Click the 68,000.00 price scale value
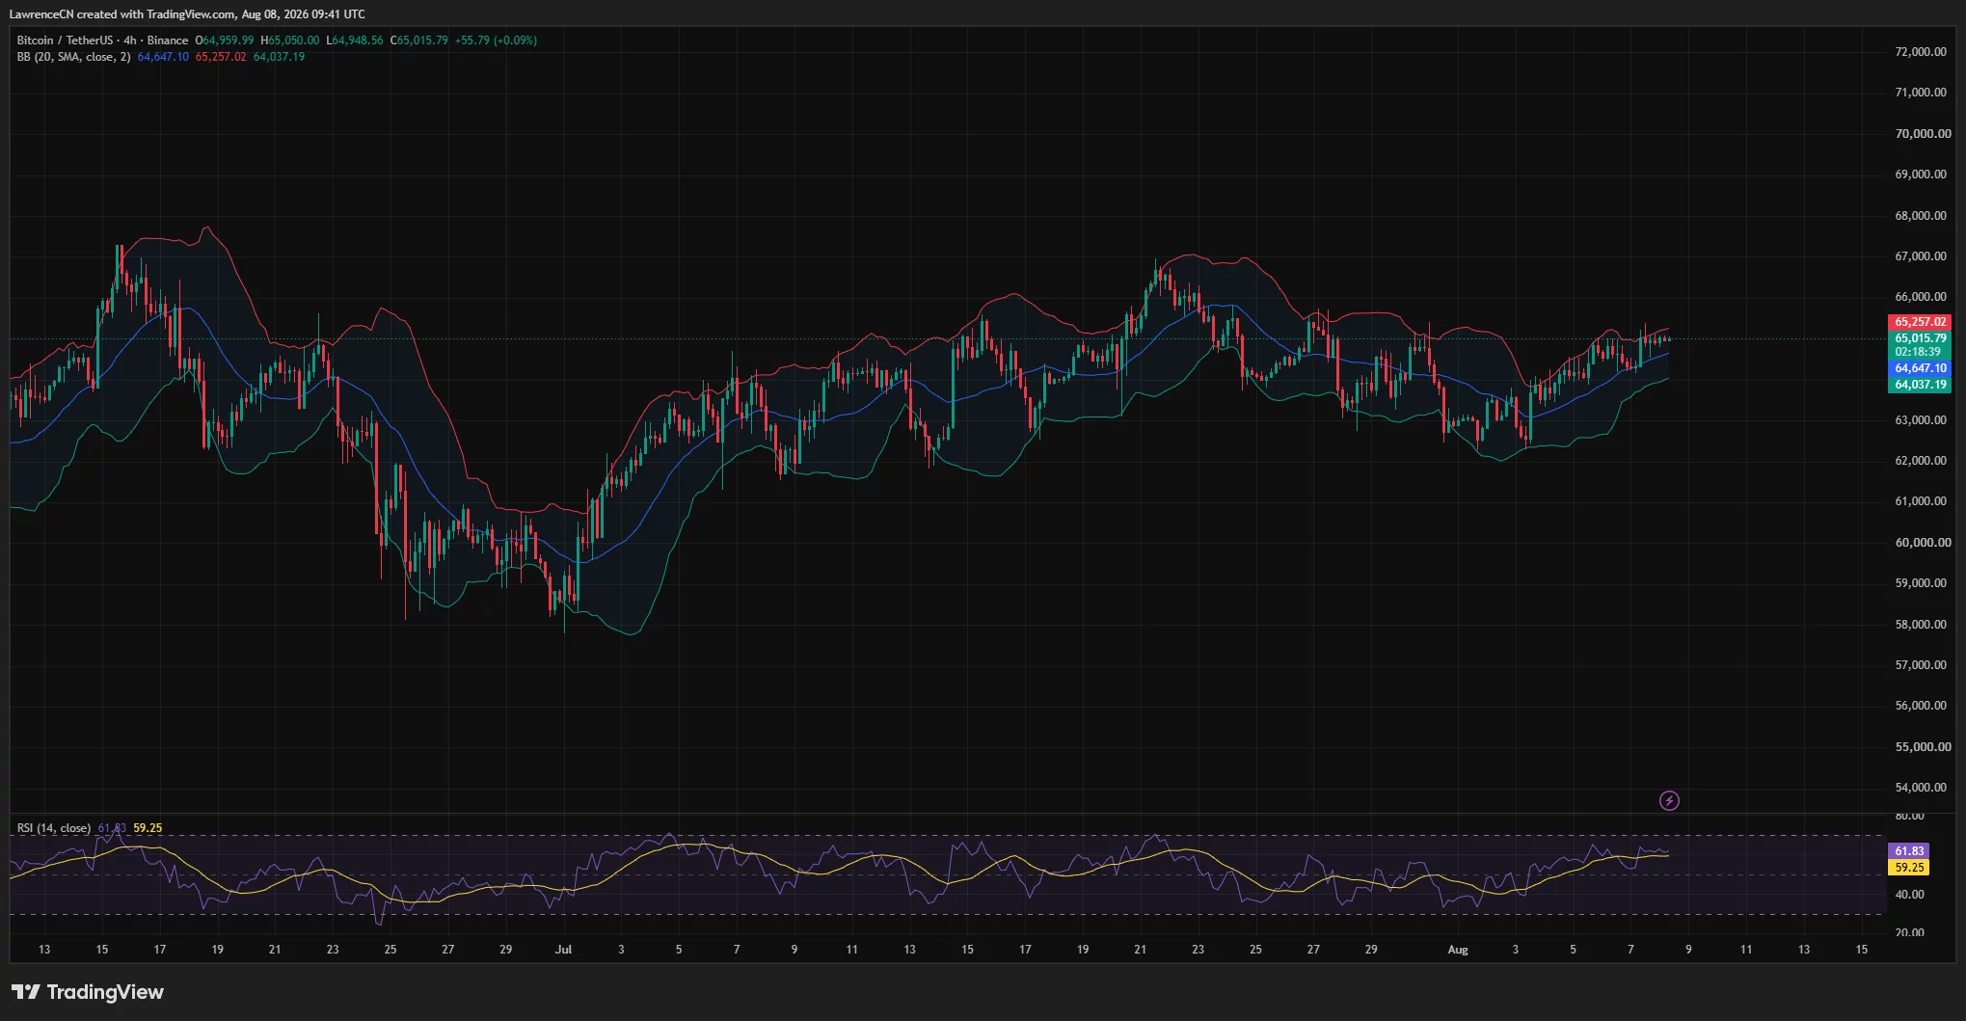 tap(1921, 216)
